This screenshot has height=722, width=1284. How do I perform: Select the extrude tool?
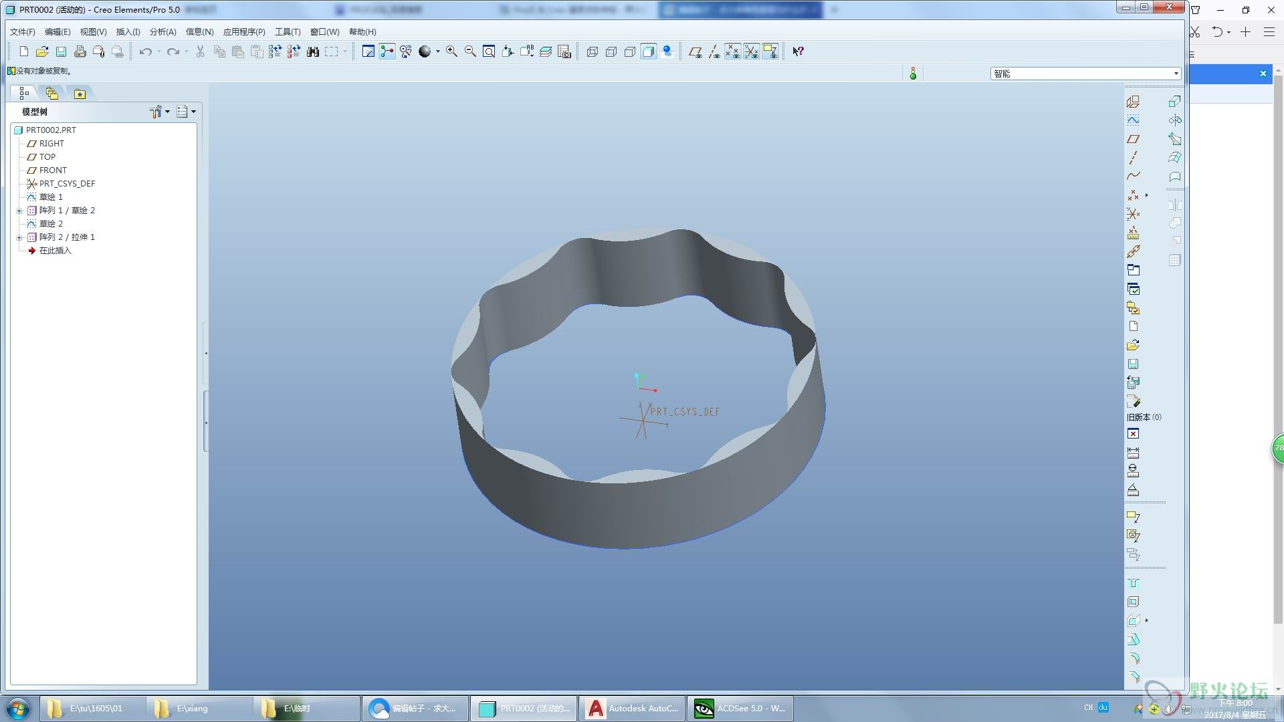(x=1175, y=101)
